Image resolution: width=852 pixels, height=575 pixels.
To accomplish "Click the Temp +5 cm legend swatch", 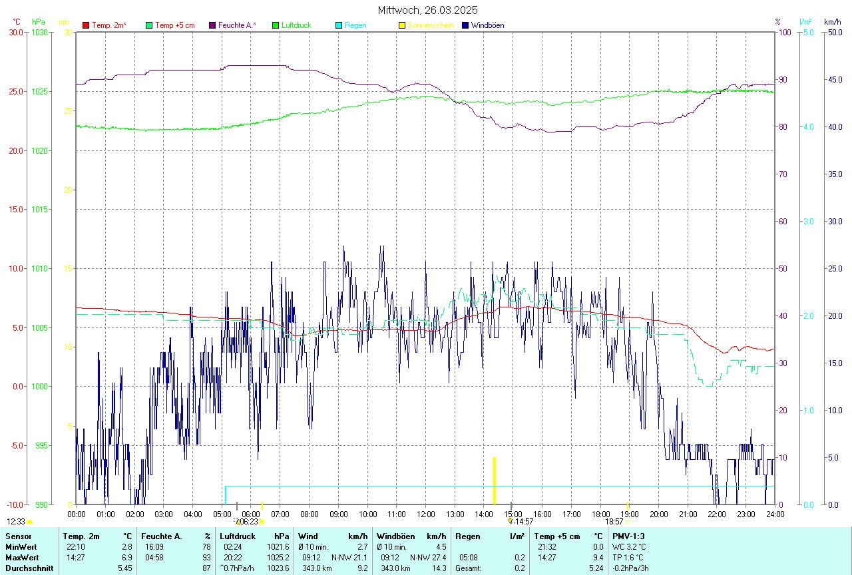I will coord(149,25).
